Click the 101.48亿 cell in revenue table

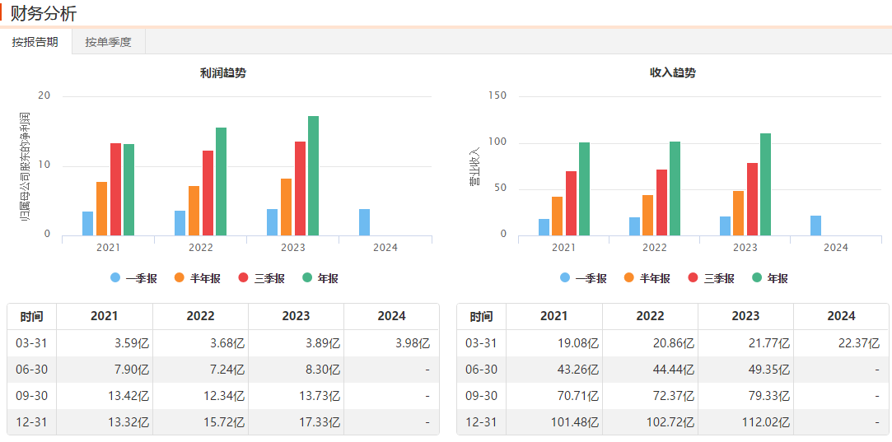coord(554,422)
